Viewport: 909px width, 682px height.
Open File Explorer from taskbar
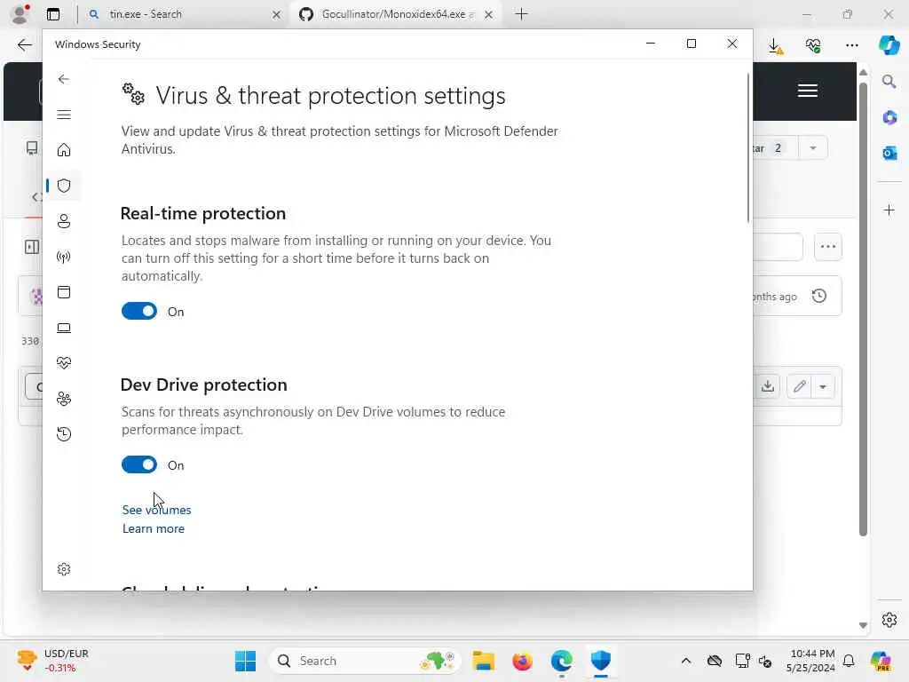pyautogui.click(x=484, y=661)
